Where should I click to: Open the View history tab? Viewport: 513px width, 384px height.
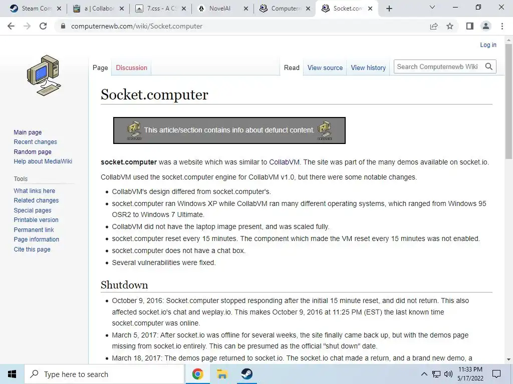point(368,67)
